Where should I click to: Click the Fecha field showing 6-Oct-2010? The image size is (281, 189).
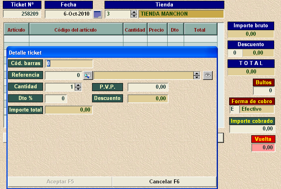(x=68, y=14)
